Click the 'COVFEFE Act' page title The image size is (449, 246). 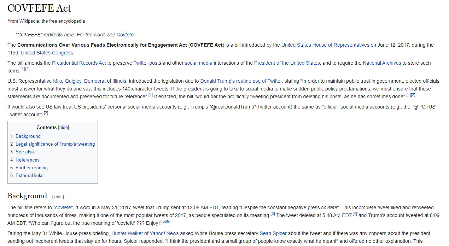[39, 8]
